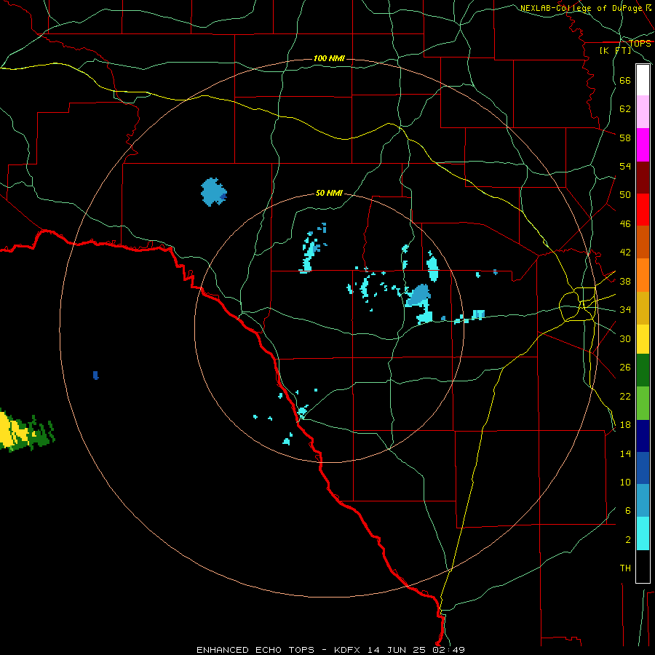Click the legend value 10
Viewport: 655px width, 655px height.
tap(625, 483)
